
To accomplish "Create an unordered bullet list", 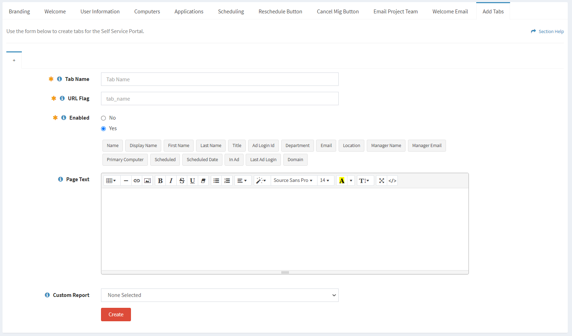I will click(x=216, y=180).
